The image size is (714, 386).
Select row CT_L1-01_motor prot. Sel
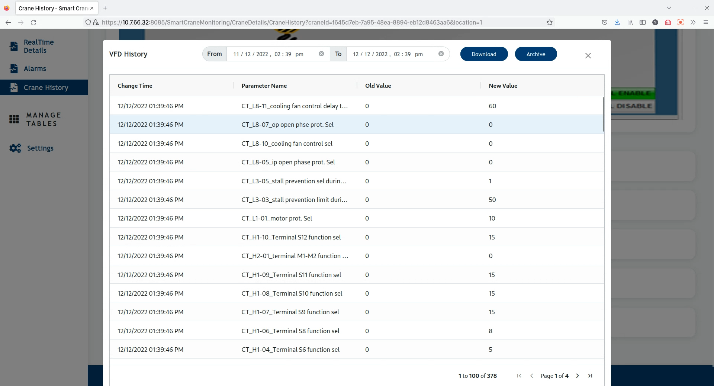click(356, 218)
